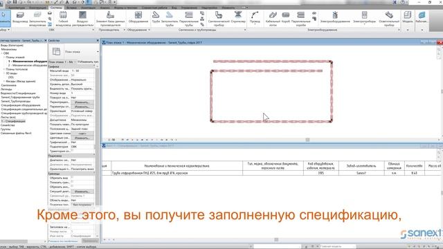Screen dimensions: 443x249
Task: Click the Save icon in quick access toolbar
Action: tap(15, 2)
